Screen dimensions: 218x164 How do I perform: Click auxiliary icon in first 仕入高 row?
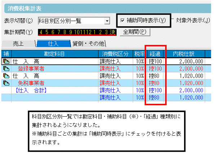6,61
